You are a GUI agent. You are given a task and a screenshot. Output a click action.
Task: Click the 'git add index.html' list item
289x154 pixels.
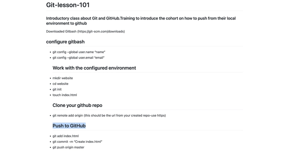coord(66,136)
